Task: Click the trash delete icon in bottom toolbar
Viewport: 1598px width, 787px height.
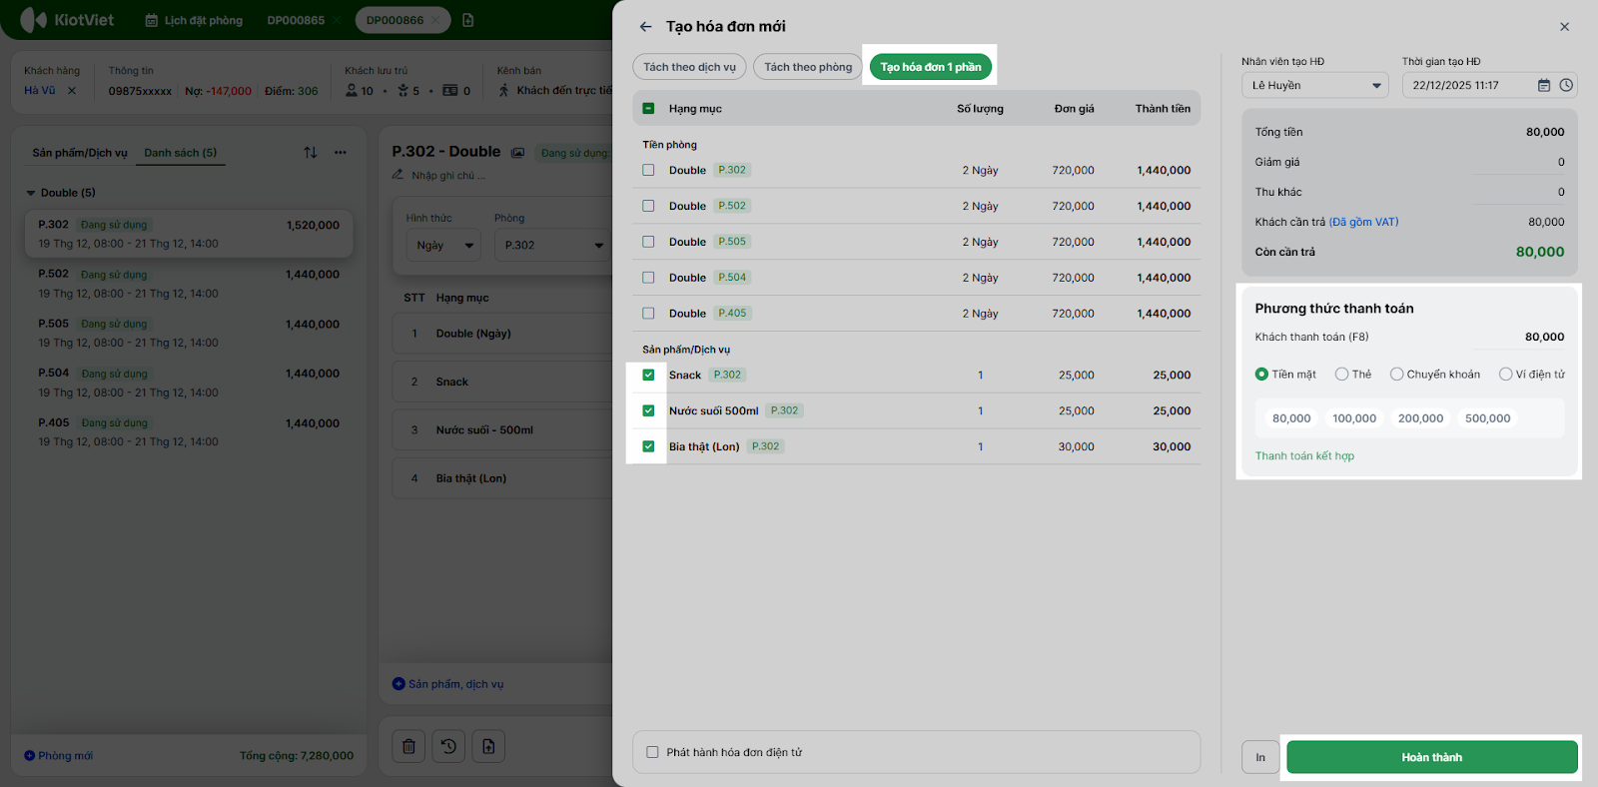Action: 409,746
